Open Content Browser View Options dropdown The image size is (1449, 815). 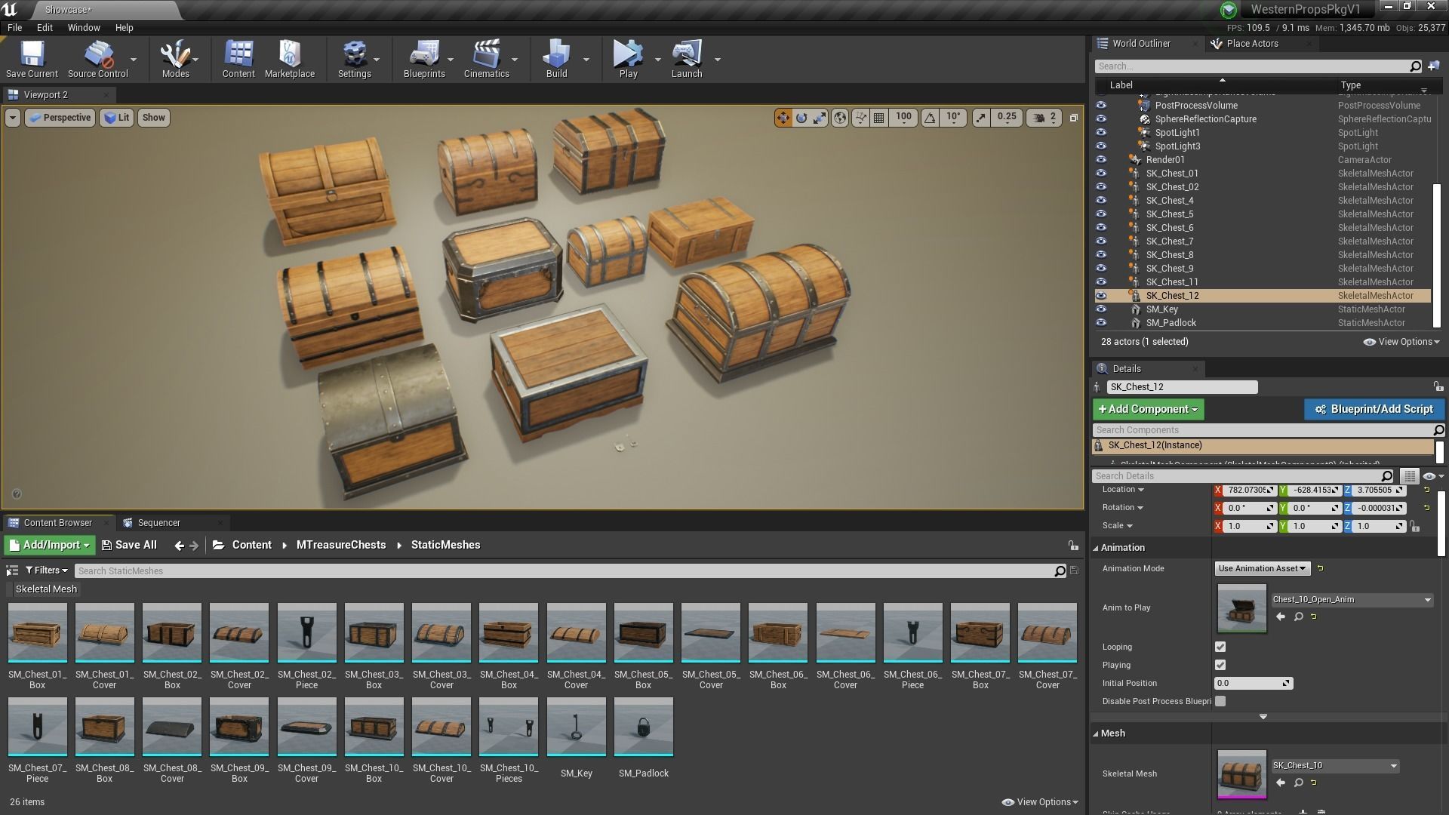pyautogui.click(x=1040, y=802)
